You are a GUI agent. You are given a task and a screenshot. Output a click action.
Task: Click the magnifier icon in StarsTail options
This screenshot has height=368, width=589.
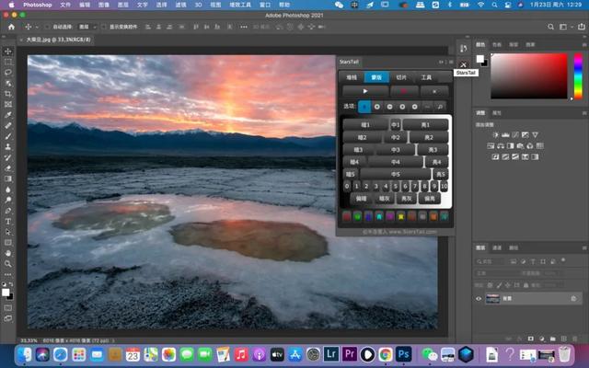point(440,107)
